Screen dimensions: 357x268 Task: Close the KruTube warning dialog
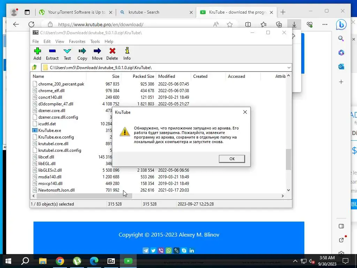(245, 112)
